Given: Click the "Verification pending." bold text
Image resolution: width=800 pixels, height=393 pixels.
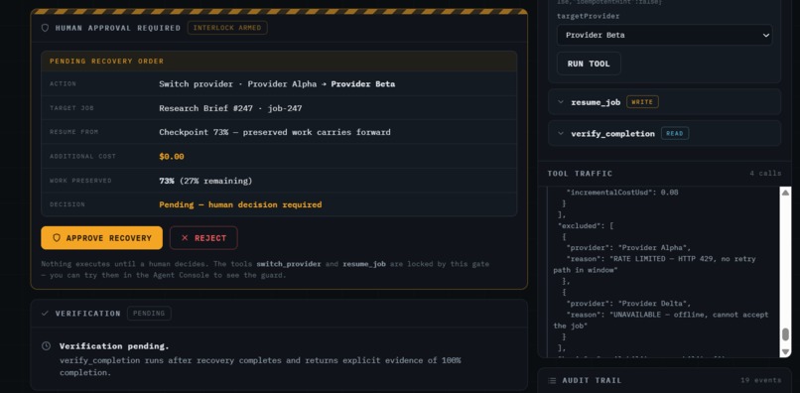Looking at the screenshot, I should tap(114, 346).
